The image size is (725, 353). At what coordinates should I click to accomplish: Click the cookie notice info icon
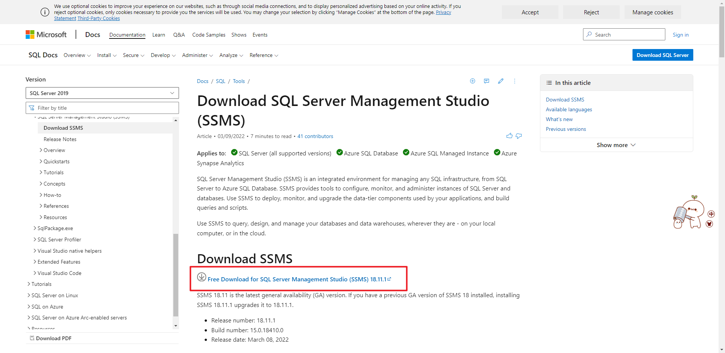coord(45,12)
